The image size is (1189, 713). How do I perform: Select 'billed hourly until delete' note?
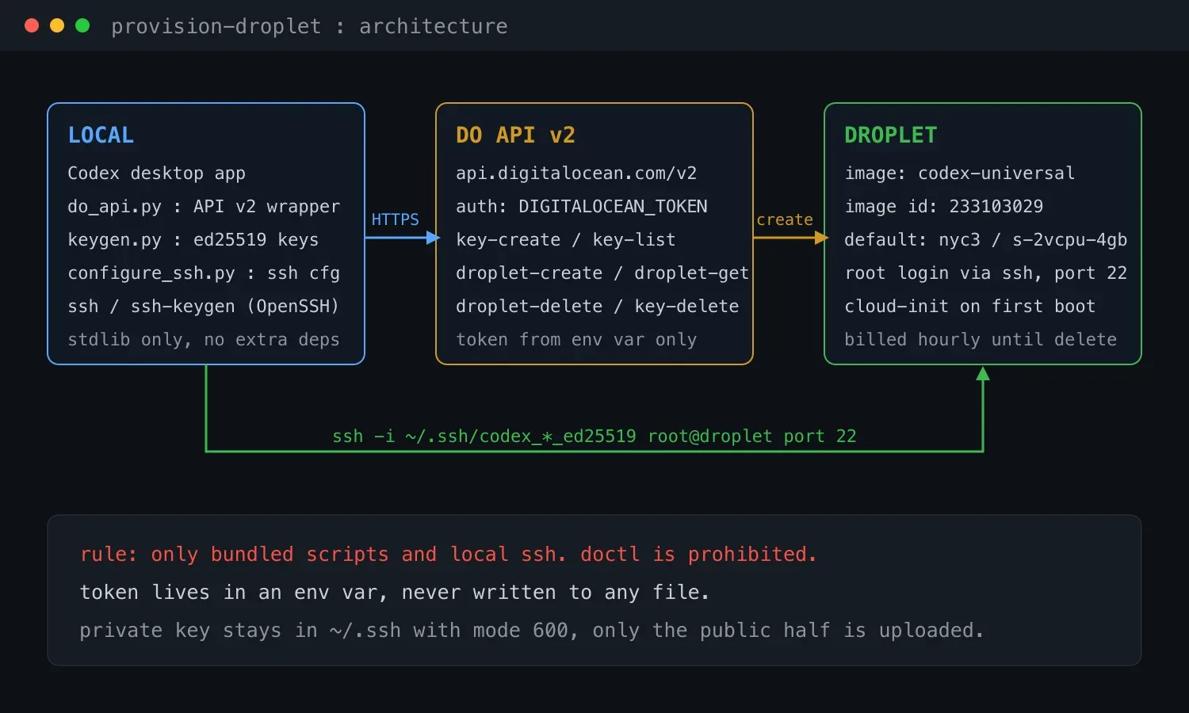[x=981, y=340]
